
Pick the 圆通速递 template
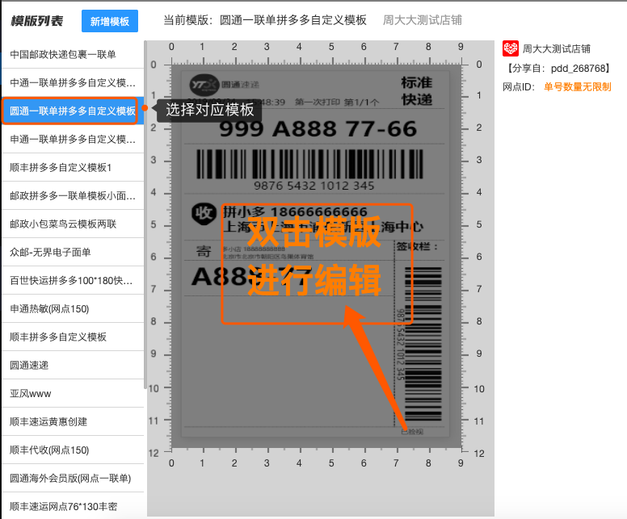[x=29, y=365]
